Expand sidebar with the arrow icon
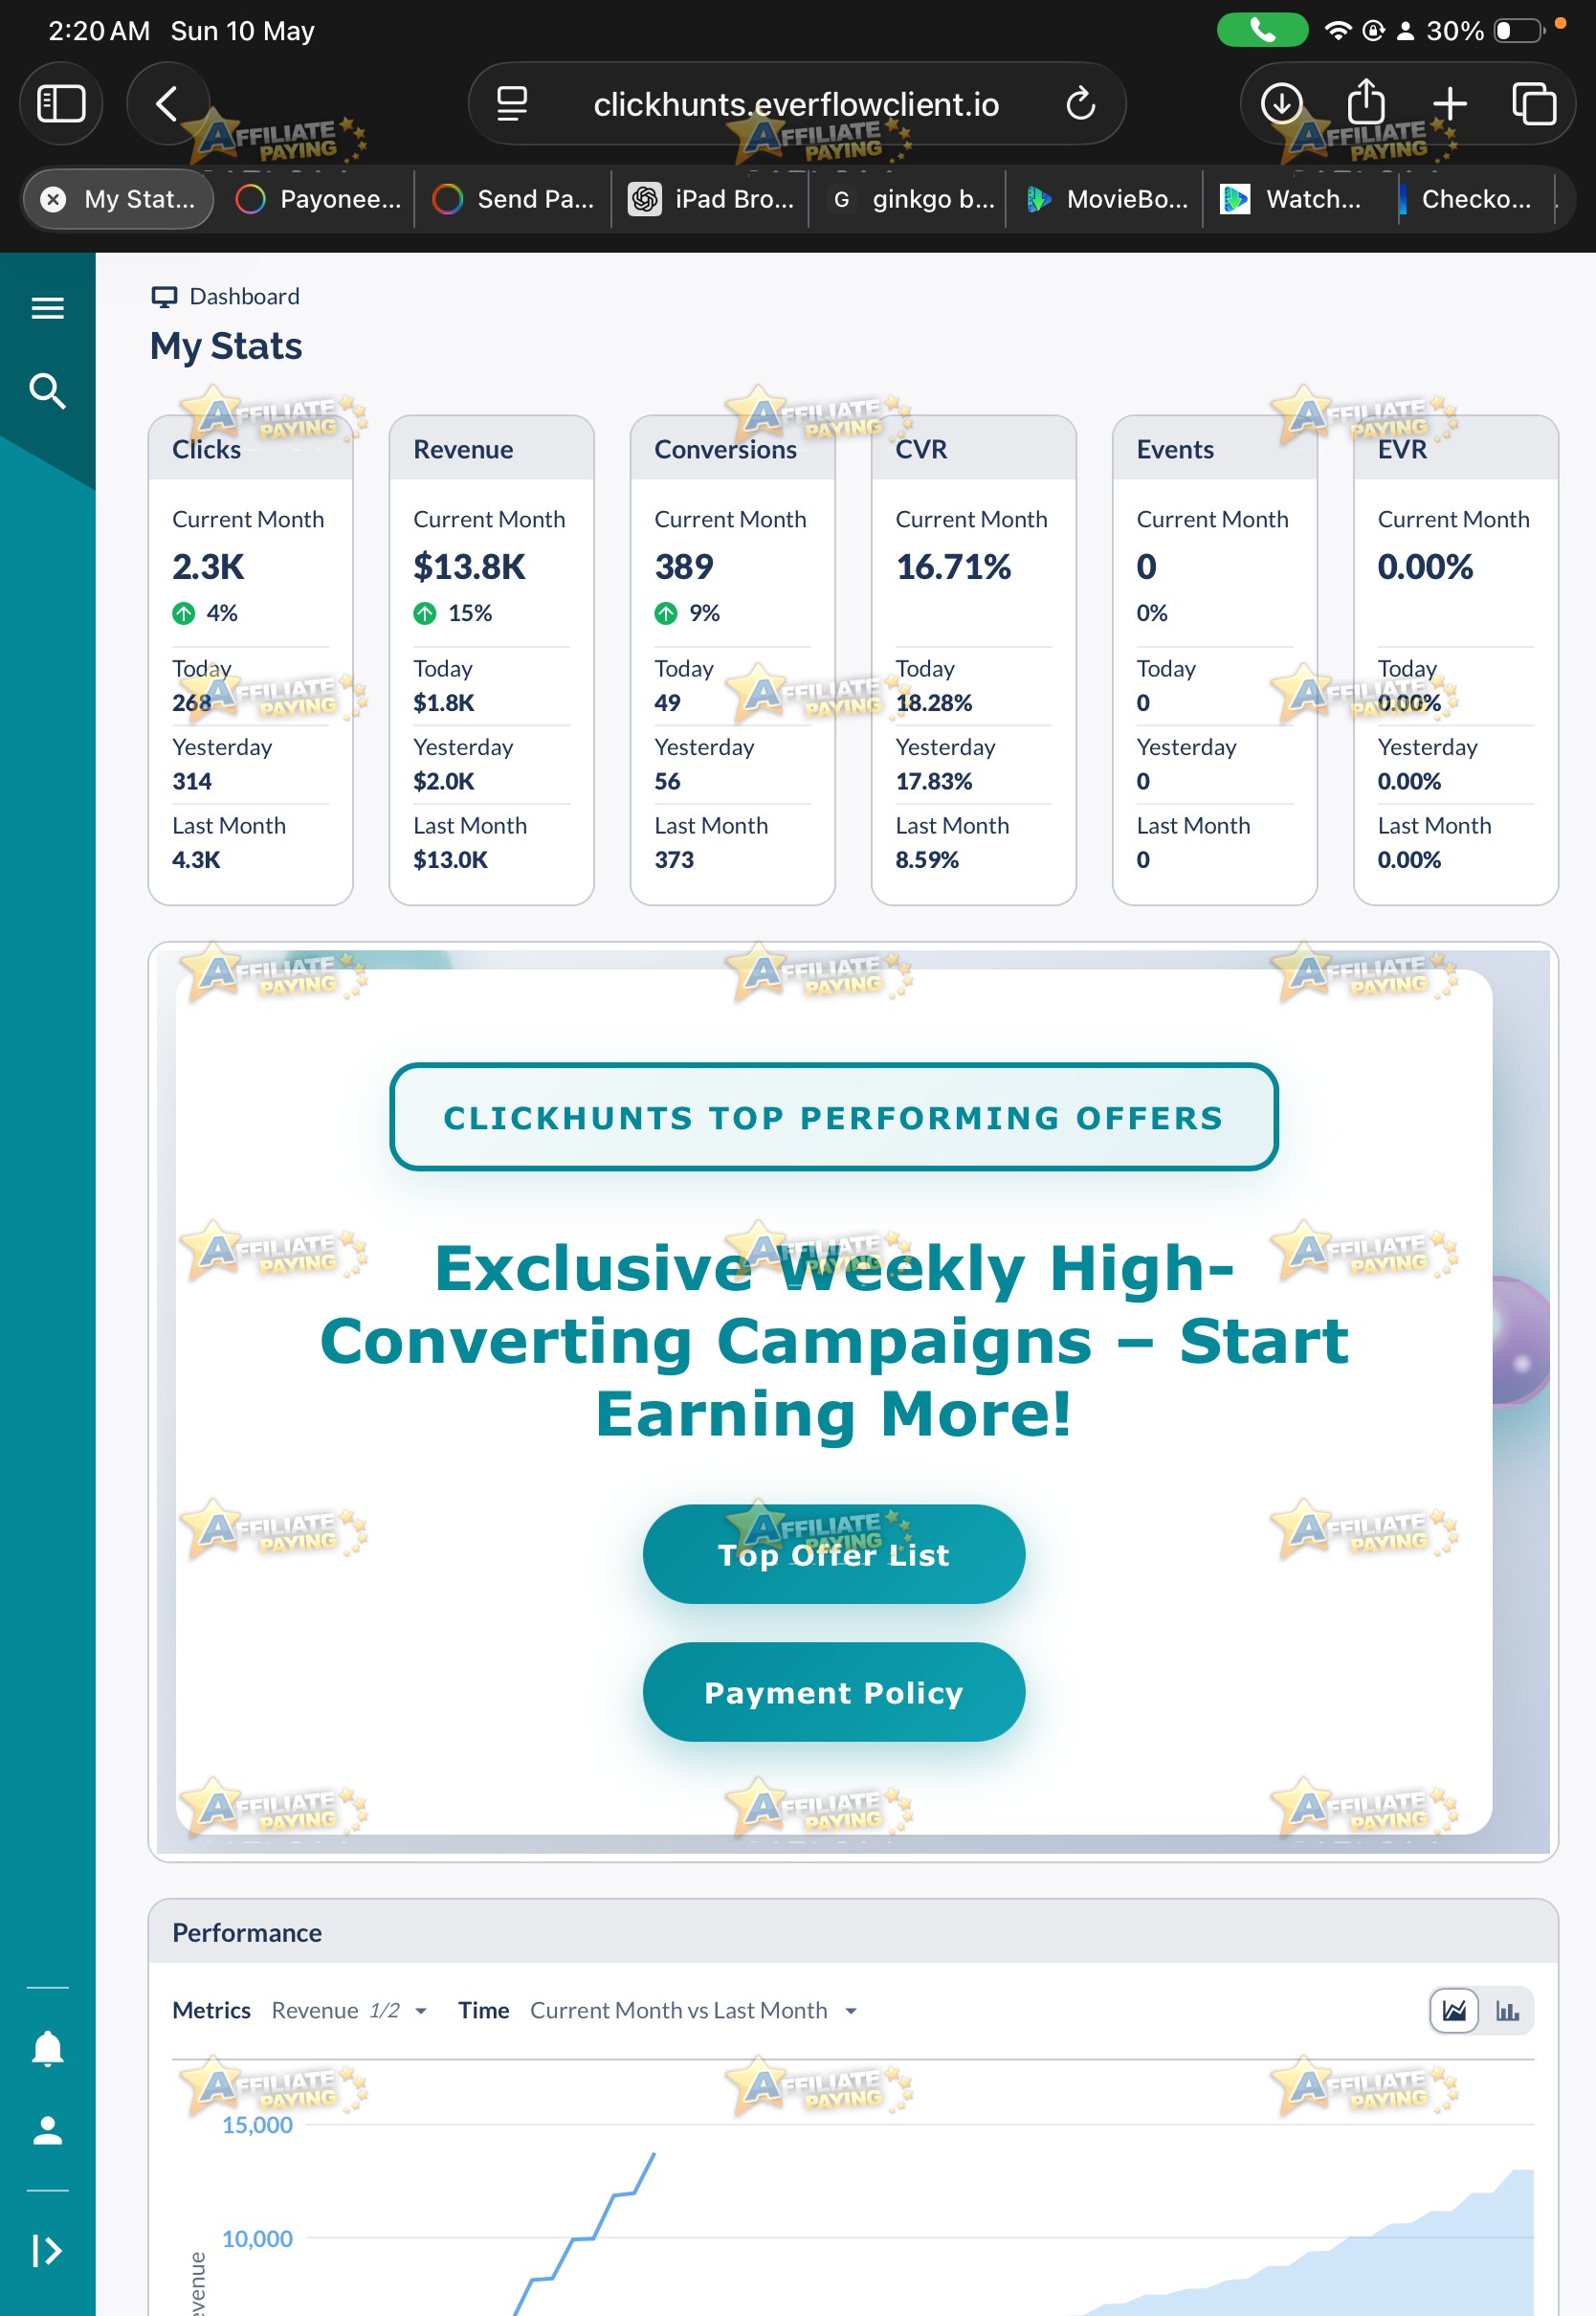 coord(47,2250)
